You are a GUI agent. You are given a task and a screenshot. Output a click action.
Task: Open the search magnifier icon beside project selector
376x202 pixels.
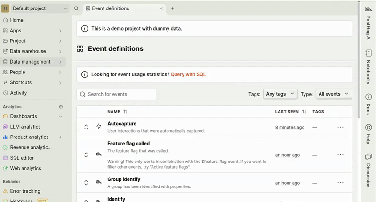(x=76, y=8)
